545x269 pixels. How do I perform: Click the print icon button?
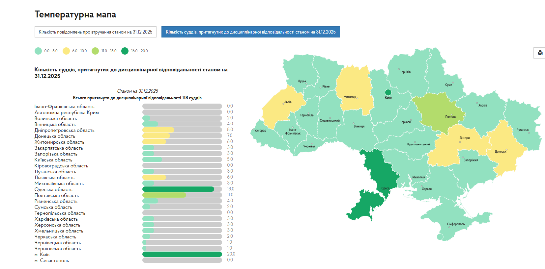tap(540, 53)
